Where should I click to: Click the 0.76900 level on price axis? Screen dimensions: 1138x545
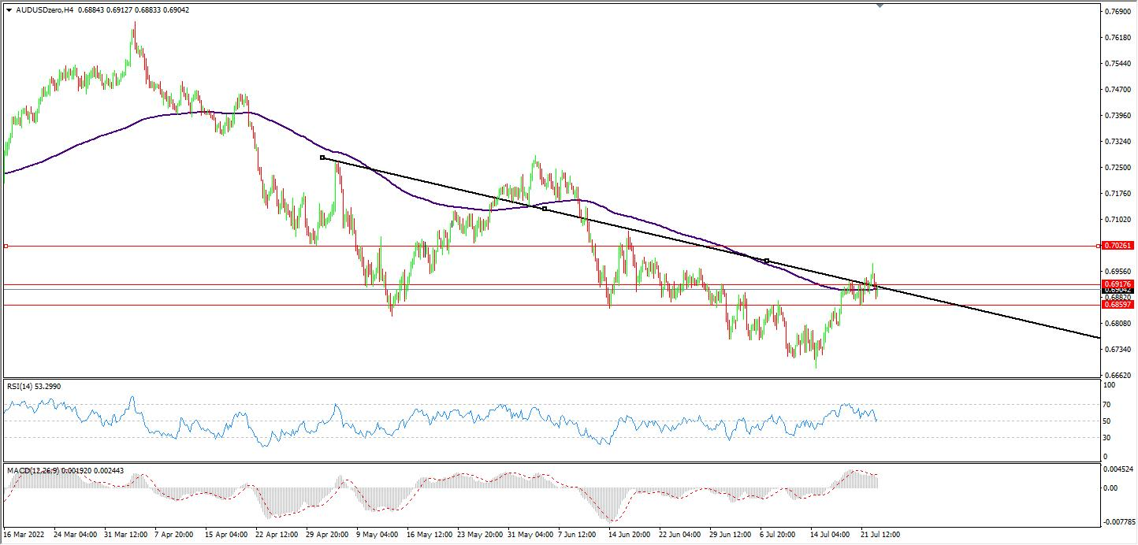(1118, 12)
